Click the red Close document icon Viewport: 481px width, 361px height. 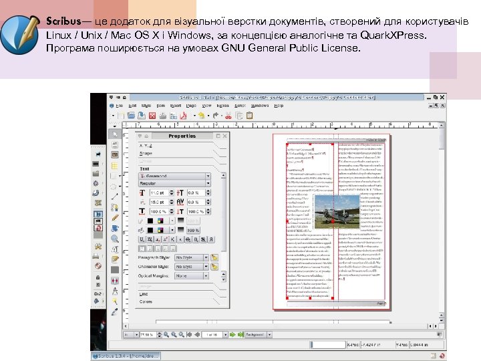pyautogui.click(x=152, y=116)
